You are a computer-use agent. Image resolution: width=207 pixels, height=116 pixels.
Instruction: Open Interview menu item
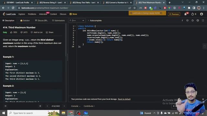pyautogui.click(x=43, y=14)
